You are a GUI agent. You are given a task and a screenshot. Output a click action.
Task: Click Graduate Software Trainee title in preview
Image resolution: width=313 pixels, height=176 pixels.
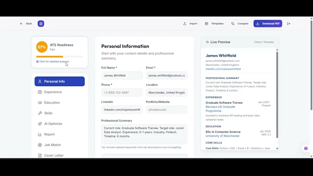(224, 102)
